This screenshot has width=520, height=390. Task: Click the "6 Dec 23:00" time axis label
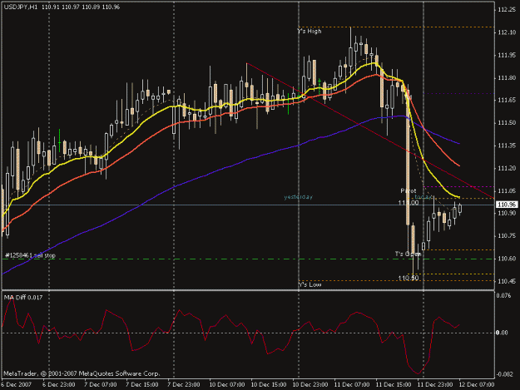point(59,385)
